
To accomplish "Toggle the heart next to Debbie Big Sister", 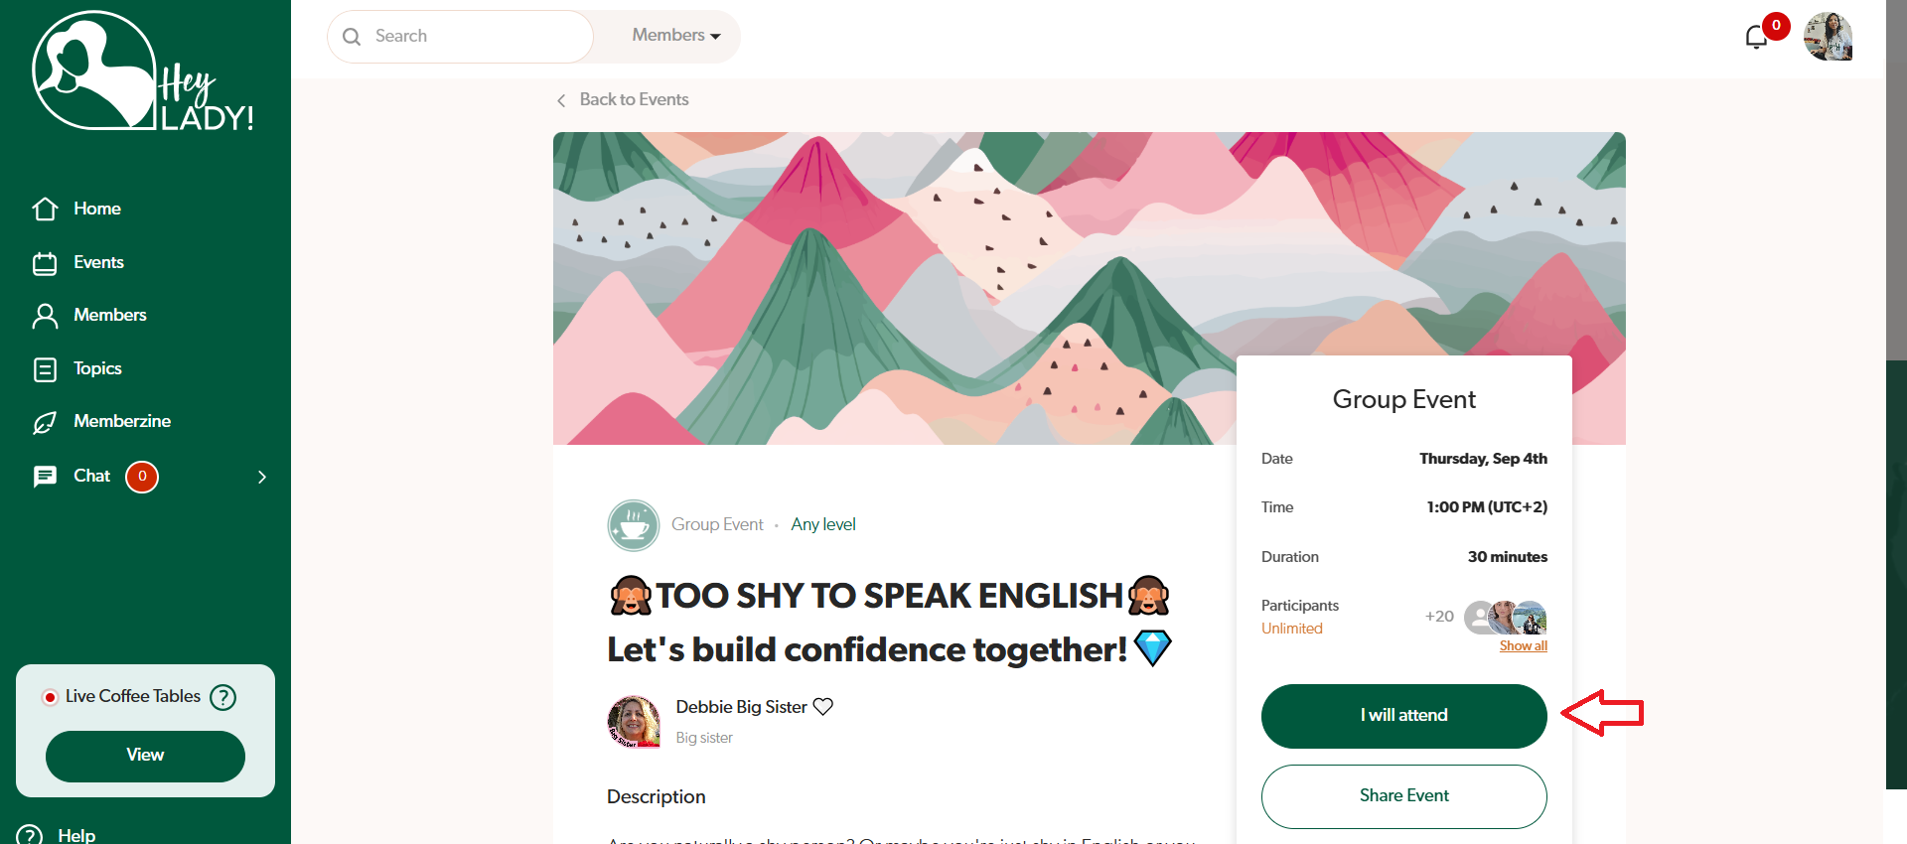I will [823, 707].
